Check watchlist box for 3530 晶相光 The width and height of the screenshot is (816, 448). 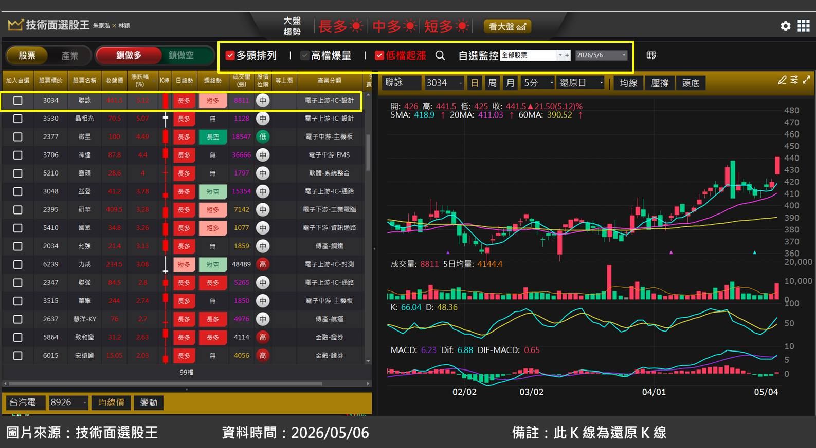click(x=18, y=119)
